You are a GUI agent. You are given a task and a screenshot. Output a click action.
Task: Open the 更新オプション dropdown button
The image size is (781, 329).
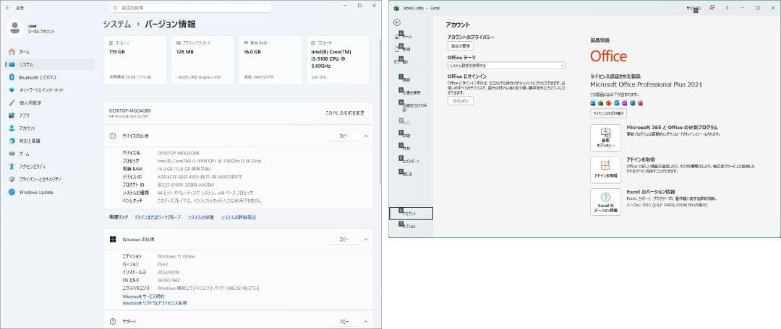(605, 138)
